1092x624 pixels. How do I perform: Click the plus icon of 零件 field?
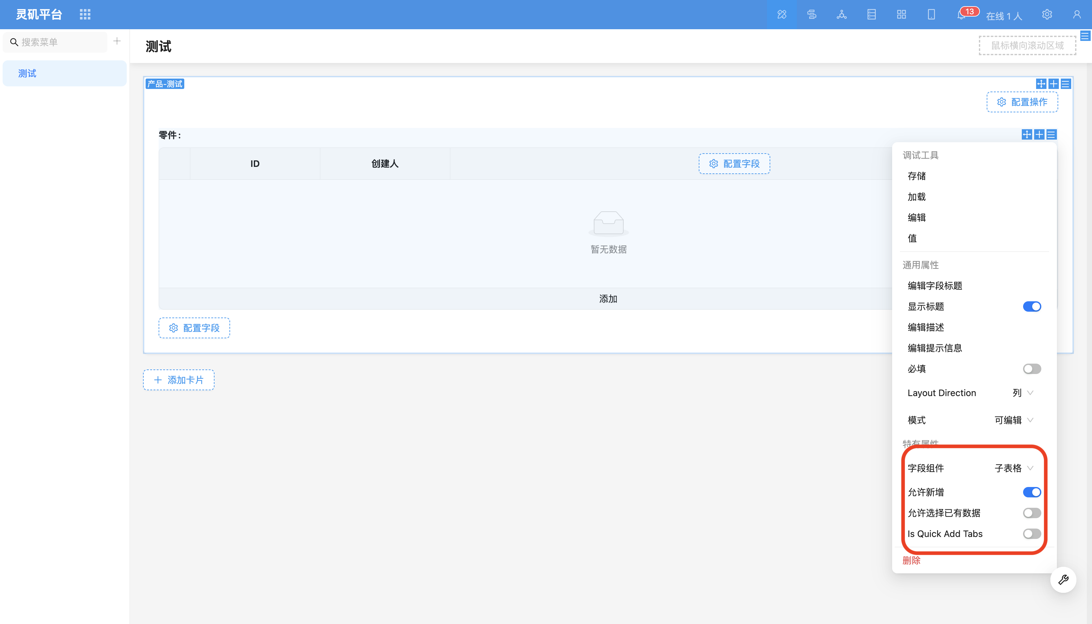[x=1039, y=134]
